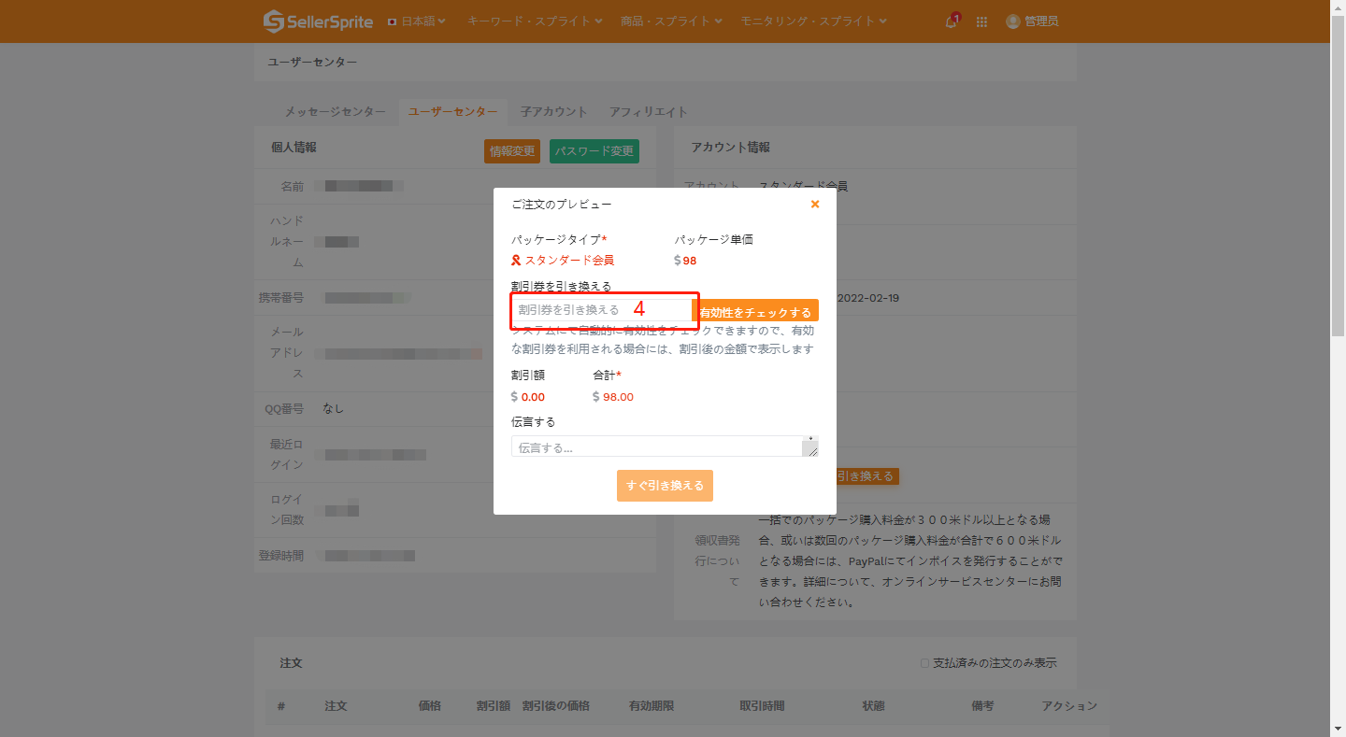This screenshot has width=1346, height=737.
Task: Open the アフィリエイト tab
Action: [x=649, y=112]
